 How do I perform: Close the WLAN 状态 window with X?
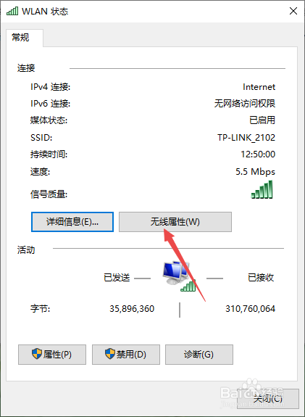coord(293,11)
